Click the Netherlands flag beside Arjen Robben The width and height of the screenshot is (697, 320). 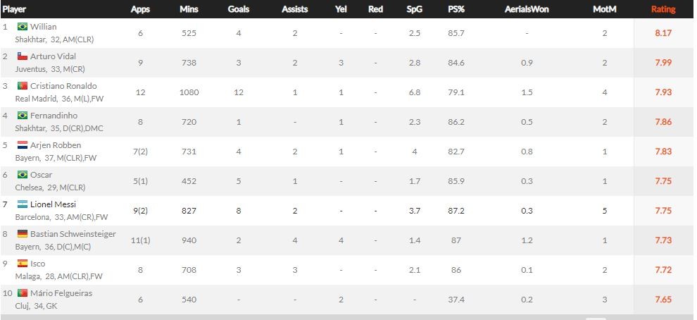point(22,145)
